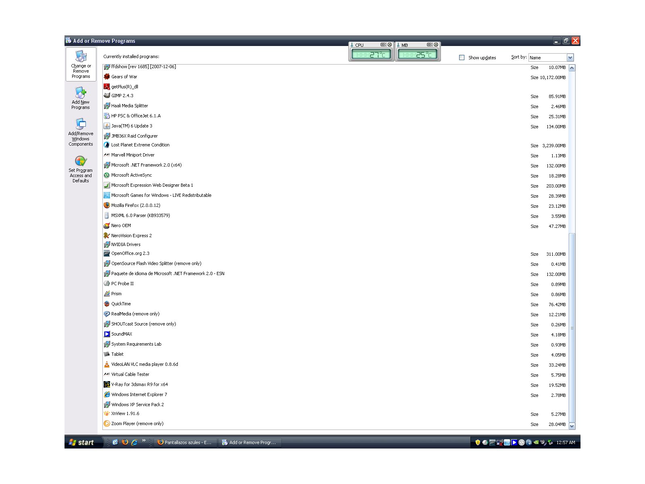Close the CPU temperature widget

tap(389, 45)
